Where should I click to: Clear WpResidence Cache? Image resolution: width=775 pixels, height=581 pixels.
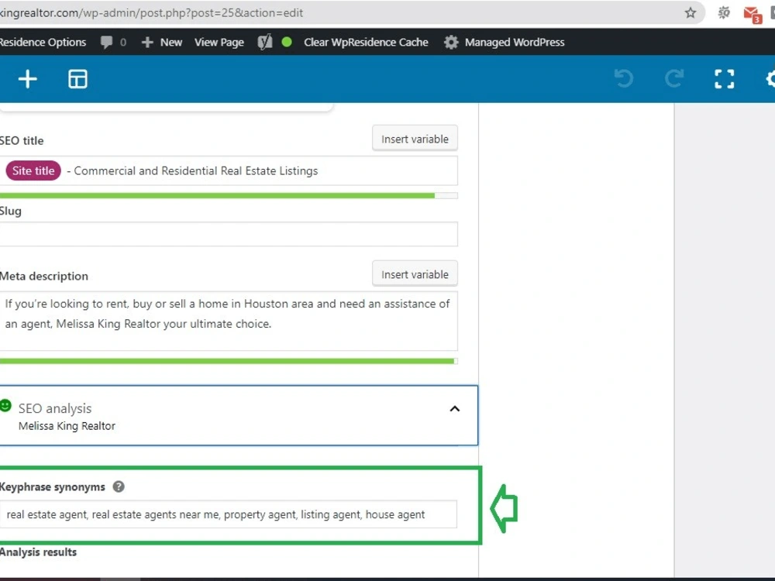click(x=366, y=43)
